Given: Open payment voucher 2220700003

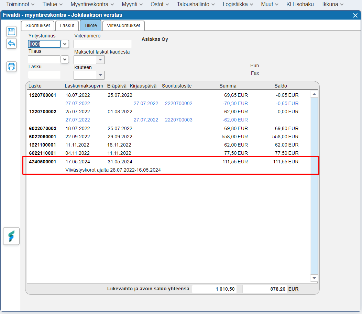Looking at the screenshot, I should 178,120.
